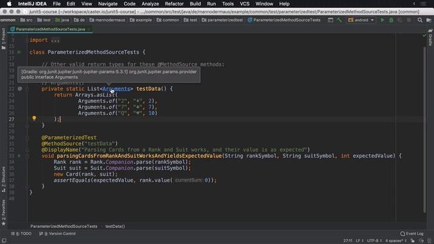Click the fold end marker at line 38
434x244 pixels.
coord(27,186)
